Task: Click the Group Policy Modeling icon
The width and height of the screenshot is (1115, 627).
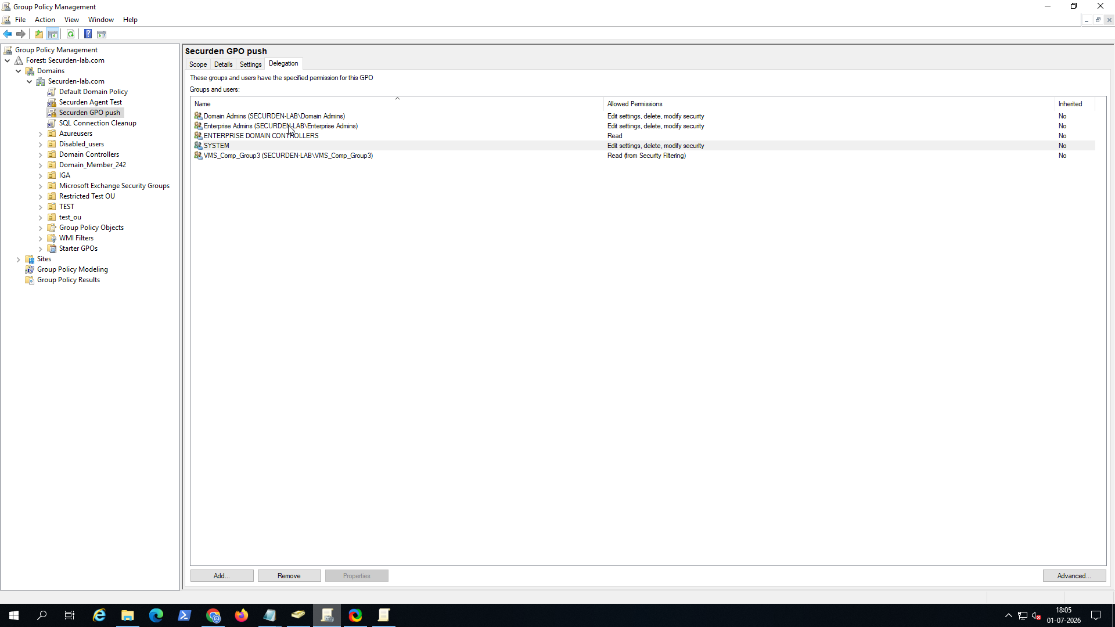Action: [30, 269]
